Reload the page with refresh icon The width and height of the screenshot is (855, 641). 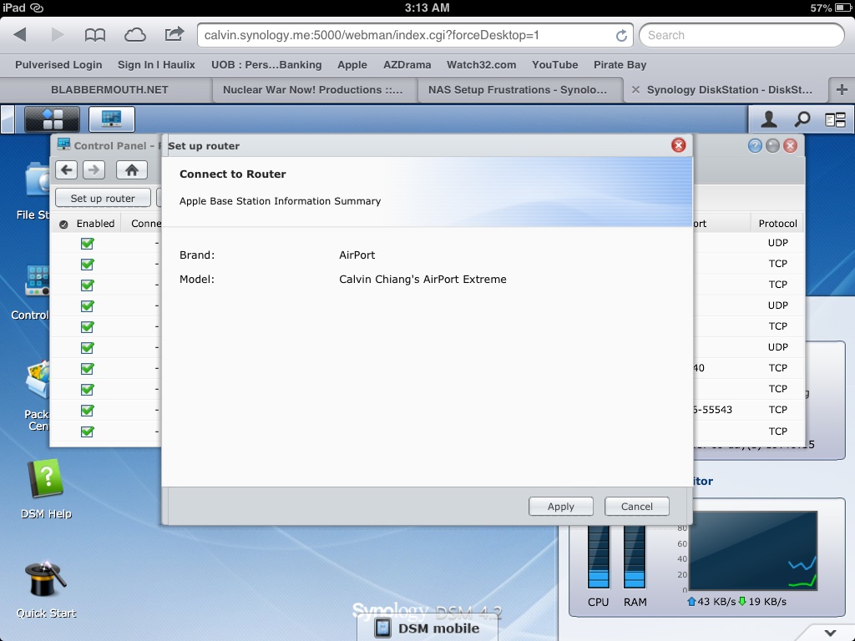[621, 35]
